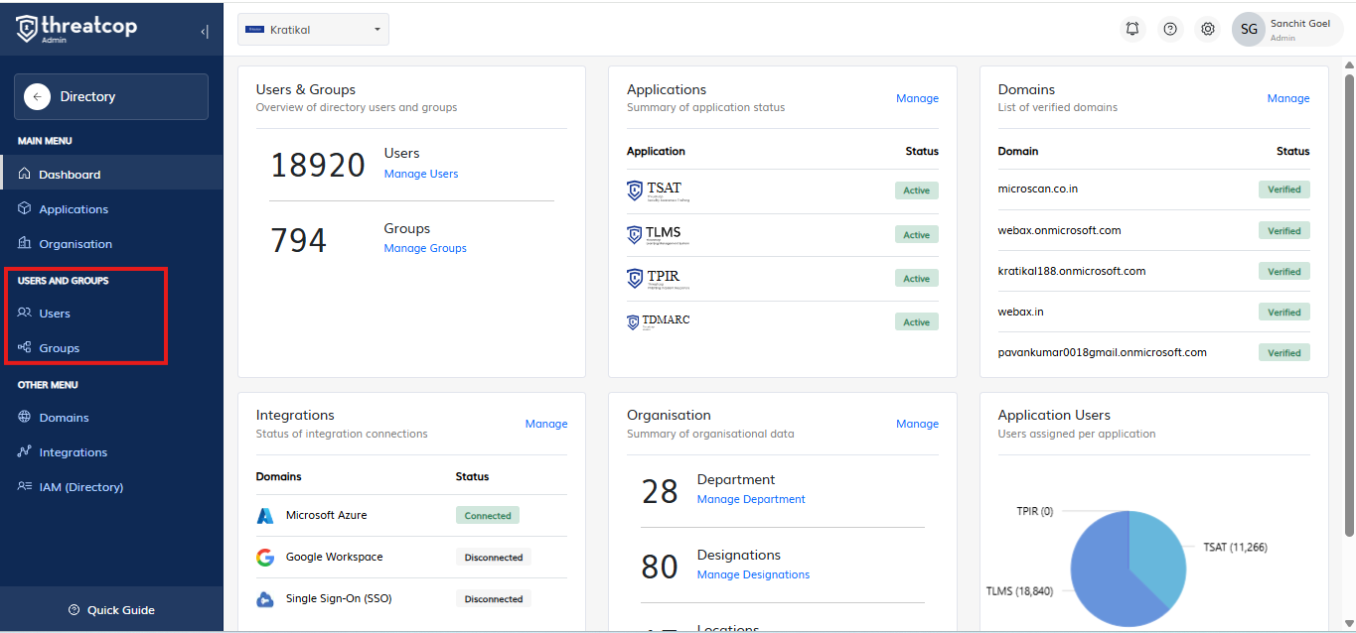Click the notifications bell icon

tap(1132, 29)
